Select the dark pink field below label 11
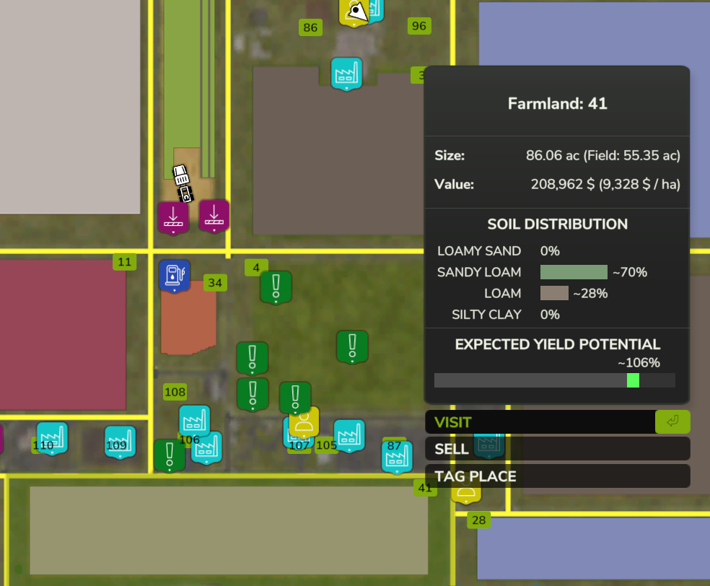 [63, 335]
